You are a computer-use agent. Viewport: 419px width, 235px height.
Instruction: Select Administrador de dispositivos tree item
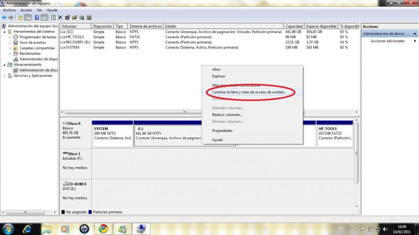(x=38, y=59)
